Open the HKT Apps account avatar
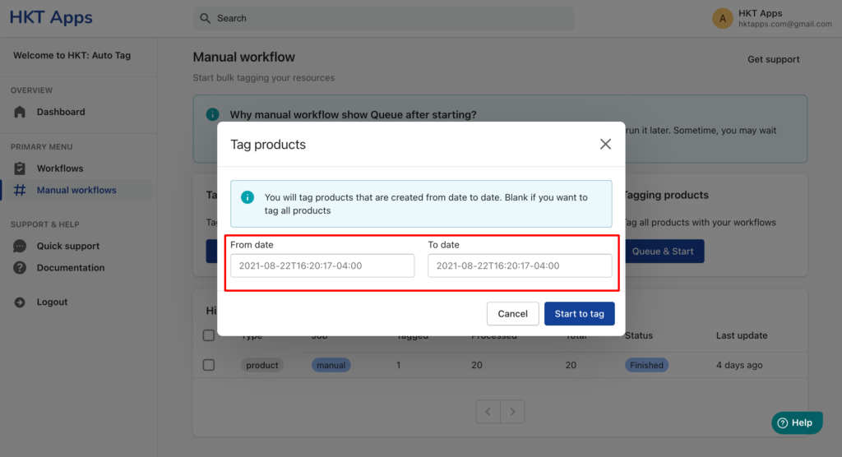The width and height of the screenshot is (842, 457). (x=722, y=18)
